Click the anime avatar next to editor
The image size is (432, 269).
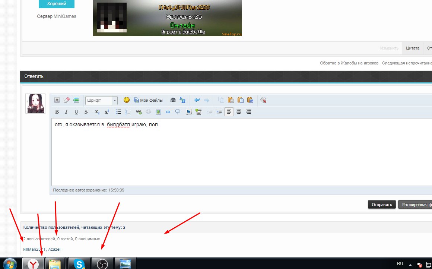click(35, 104)
